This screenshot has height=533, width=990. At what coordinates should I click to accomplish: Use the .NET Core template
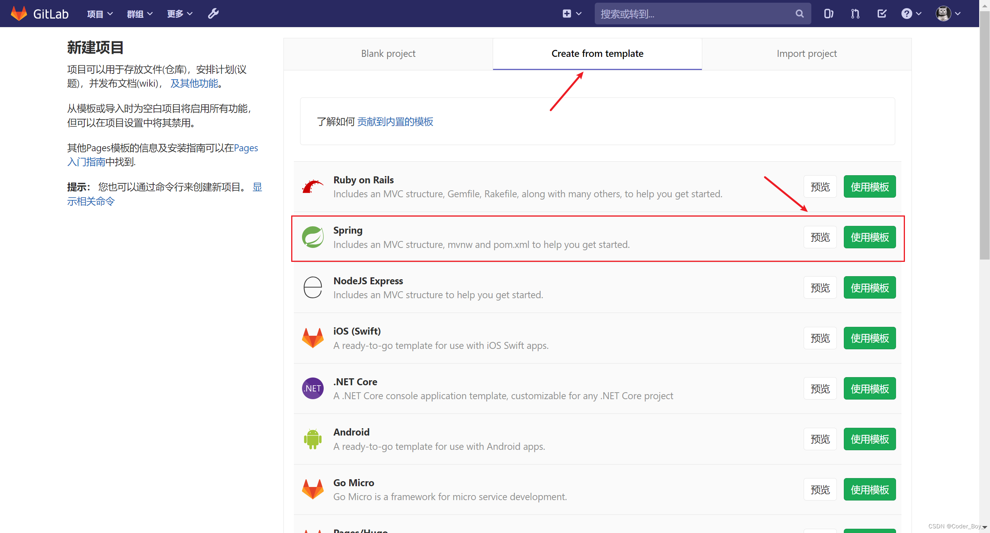[869, 389]
